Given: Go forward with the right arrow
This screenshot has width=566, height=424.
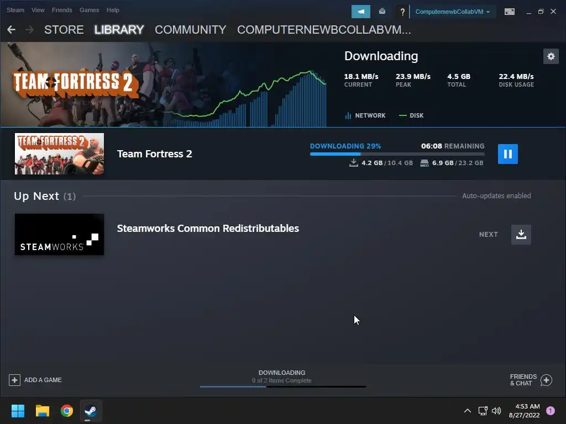Looking at the screenshot, I should [30, 30].
